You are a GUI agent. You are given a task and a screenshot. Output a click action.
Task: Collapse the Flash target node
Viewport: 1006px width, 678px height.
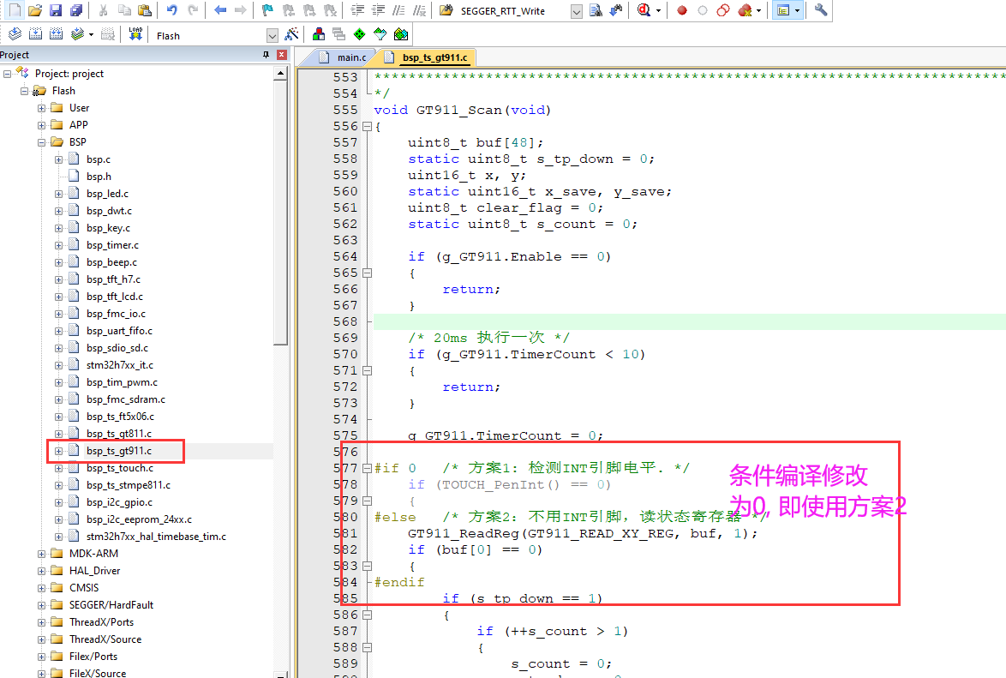pos(24,91)
